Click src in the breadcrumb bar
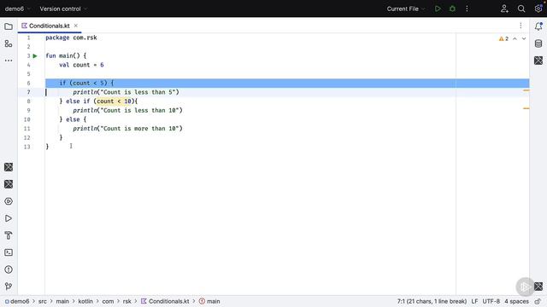The image size is (547, 307). coord(42,301)
